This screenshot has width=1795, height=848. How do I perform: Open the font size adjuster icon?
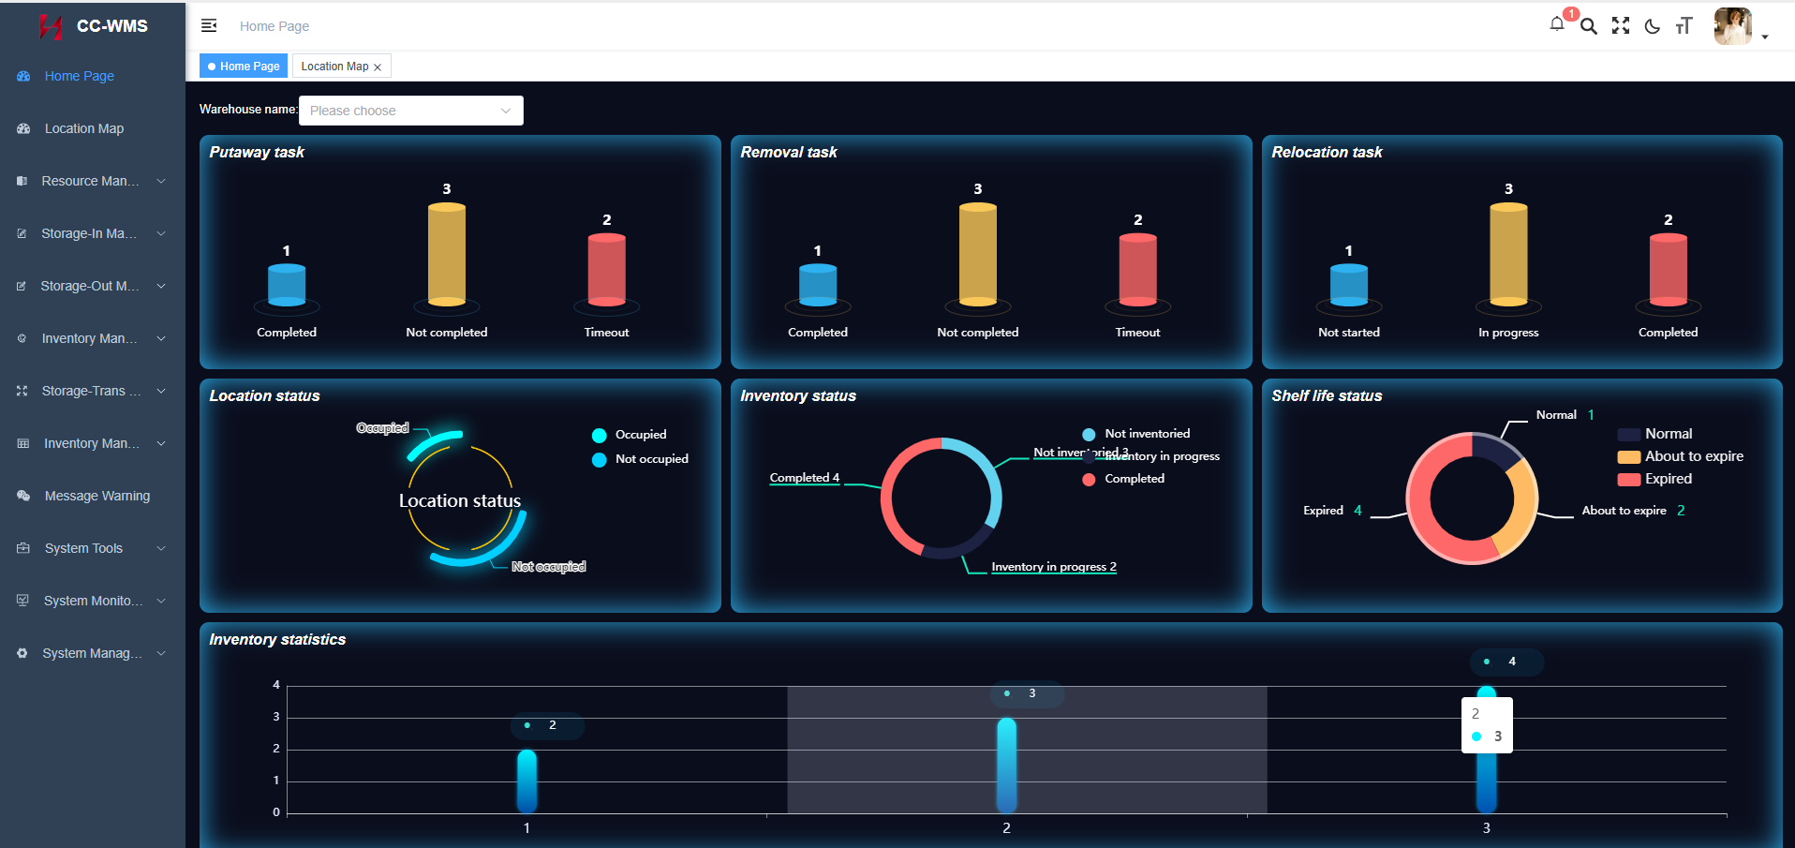click(1684, 26)
